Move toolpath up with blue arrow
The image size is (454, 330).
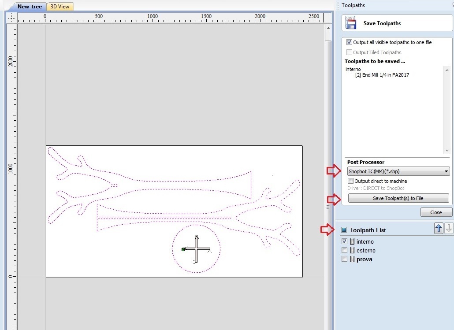click(439, 228)
